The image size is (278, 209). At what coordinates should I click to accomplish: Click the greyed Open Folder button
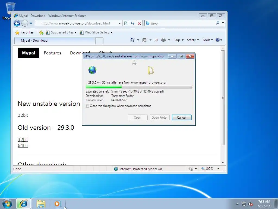(x=160, y=118)
